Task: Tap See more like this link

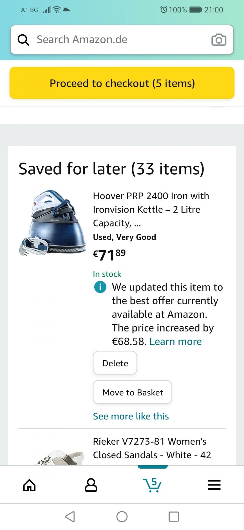Action: [131, 416]
